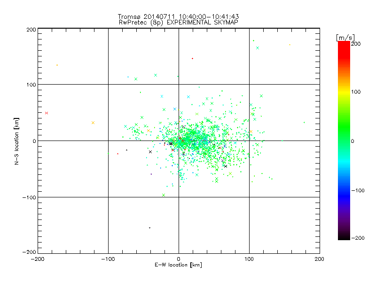Click the subtitle 'RwPretec (8p) EXPERIMENTAL SKYMAP'
The image size is (376, 282).
coord(179,23)
